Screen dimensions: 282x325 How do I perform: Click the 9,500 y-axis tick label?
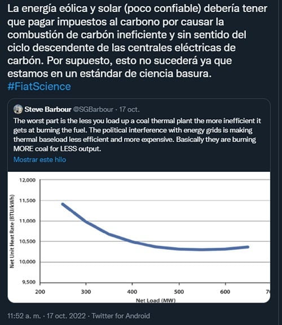(28, 282)
